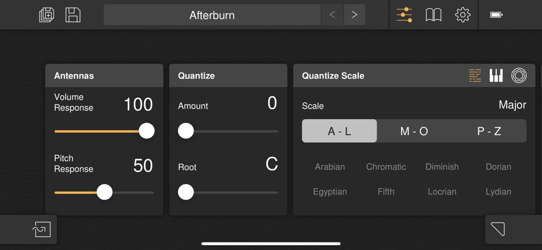Choose the Dorian scale
Viewport: 542px width, 250px height.
click(x=498, y=167)
